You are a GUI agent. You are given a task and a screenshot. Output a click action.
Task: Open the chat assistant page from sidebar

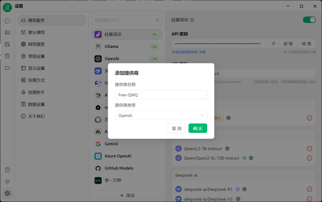pyautogui.click(x=8, y=21)
